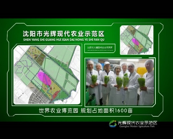Click the magenta oval on large map
Image resolution: width=173 pixels, height=139 pixels.
tap(45, 79)
